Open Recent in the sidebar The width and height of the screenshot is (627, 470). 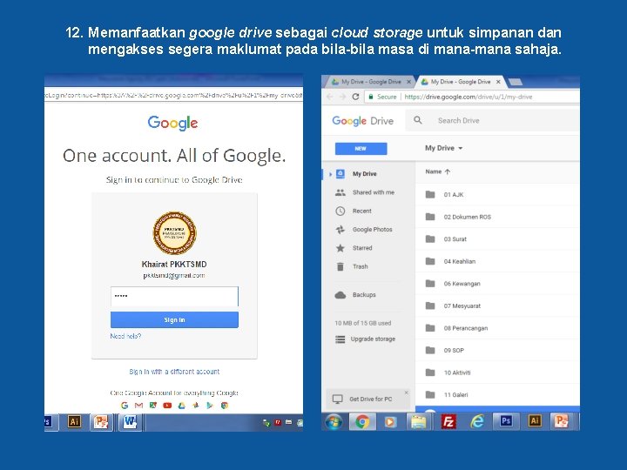point(362,211)
